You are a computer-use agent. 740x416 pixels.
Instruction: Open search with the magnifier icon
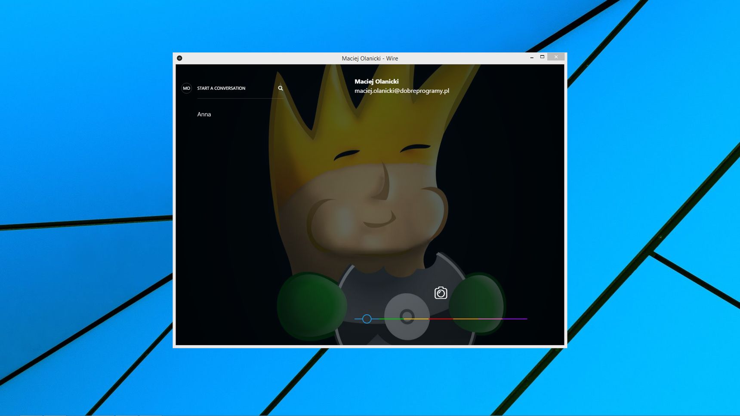281,88
